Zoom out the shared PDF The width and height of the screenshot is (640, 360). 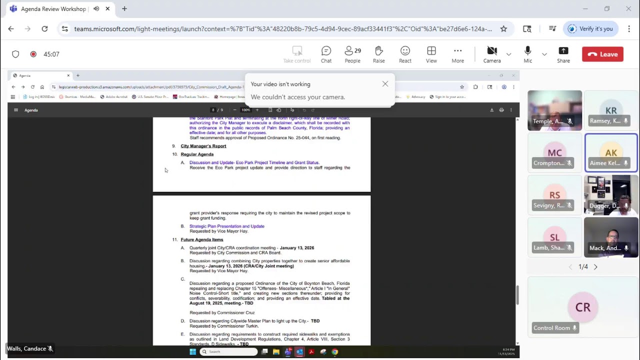coord(234,110)
